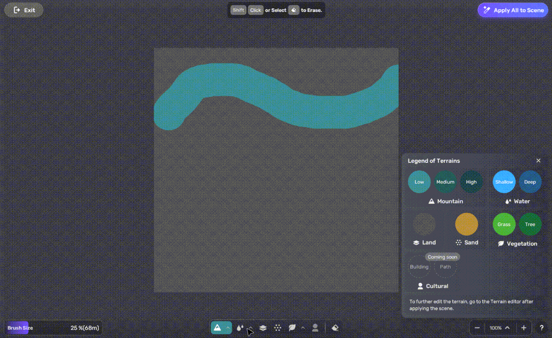
Task: Zoom out with the minus button
Action: [x=477, y=328]
